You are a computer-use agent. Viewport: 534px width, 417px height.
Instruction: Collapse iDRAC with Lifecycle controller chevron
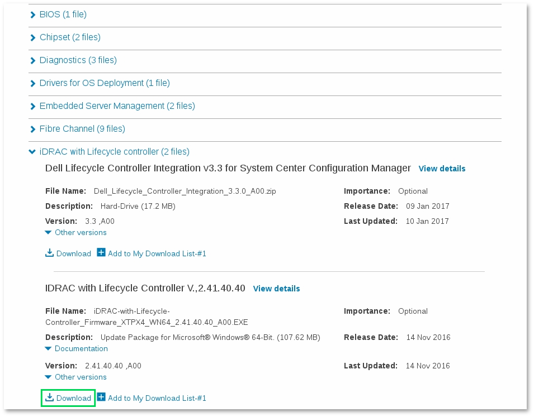point(32,152)
